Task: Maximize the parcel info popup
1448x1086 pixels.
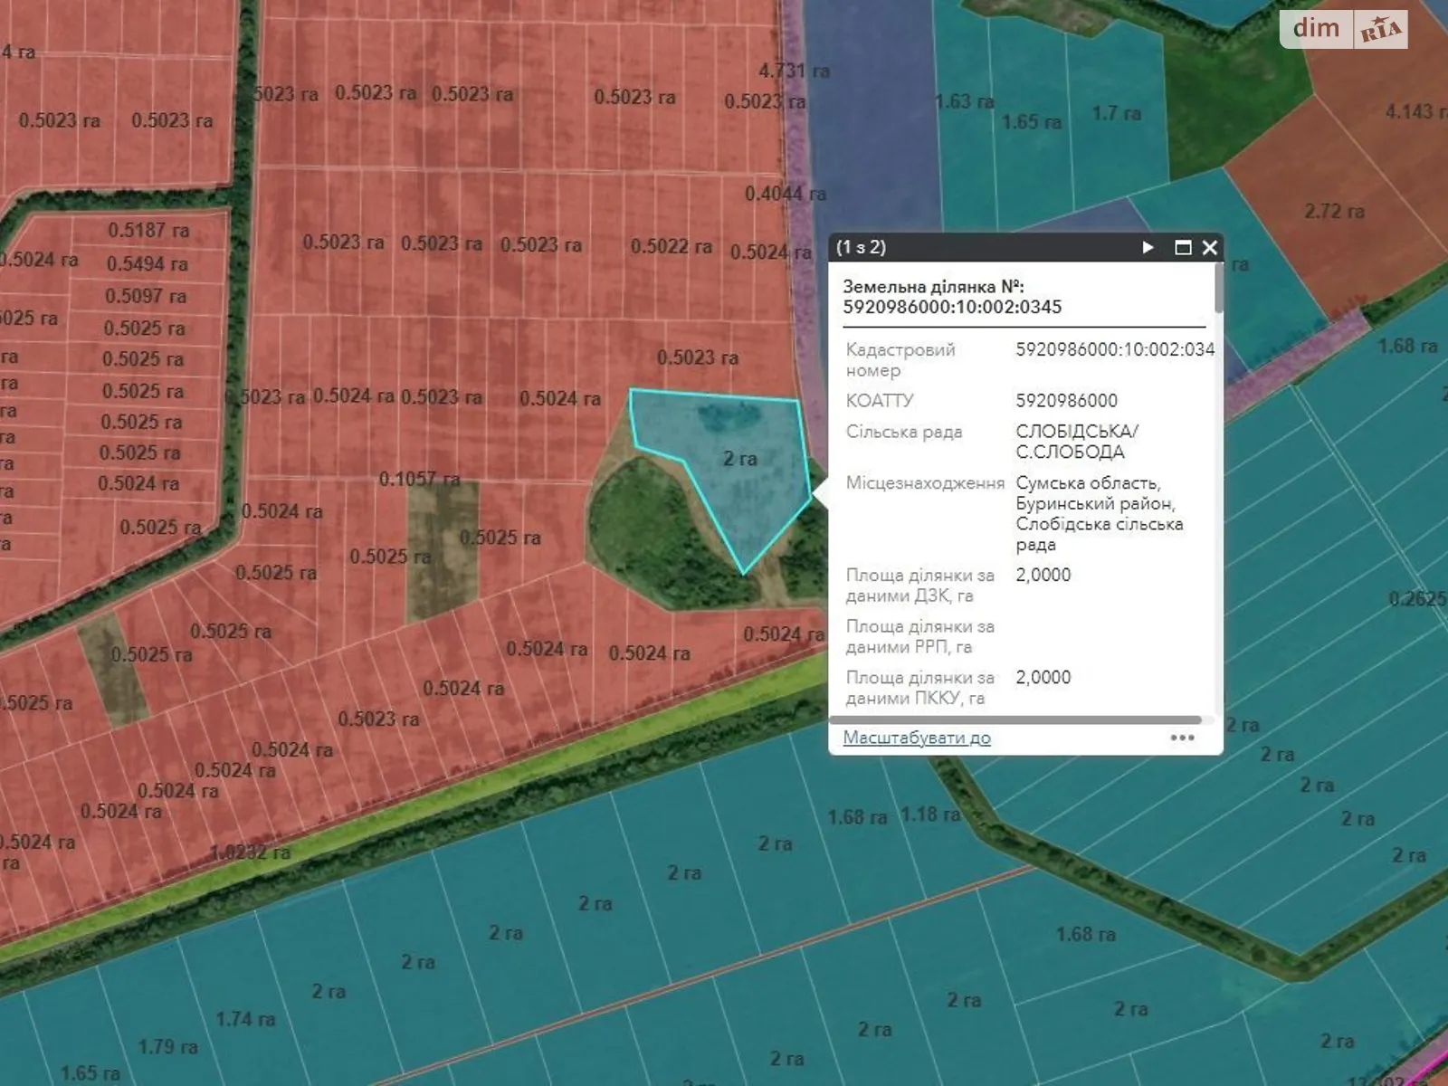Action: point(1182,247)
